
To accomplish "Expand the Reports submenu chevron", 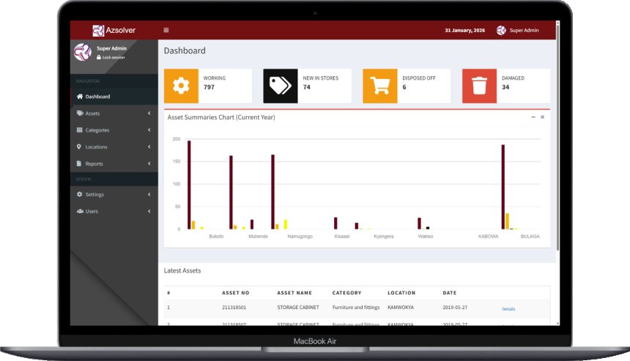I will 149,164.
